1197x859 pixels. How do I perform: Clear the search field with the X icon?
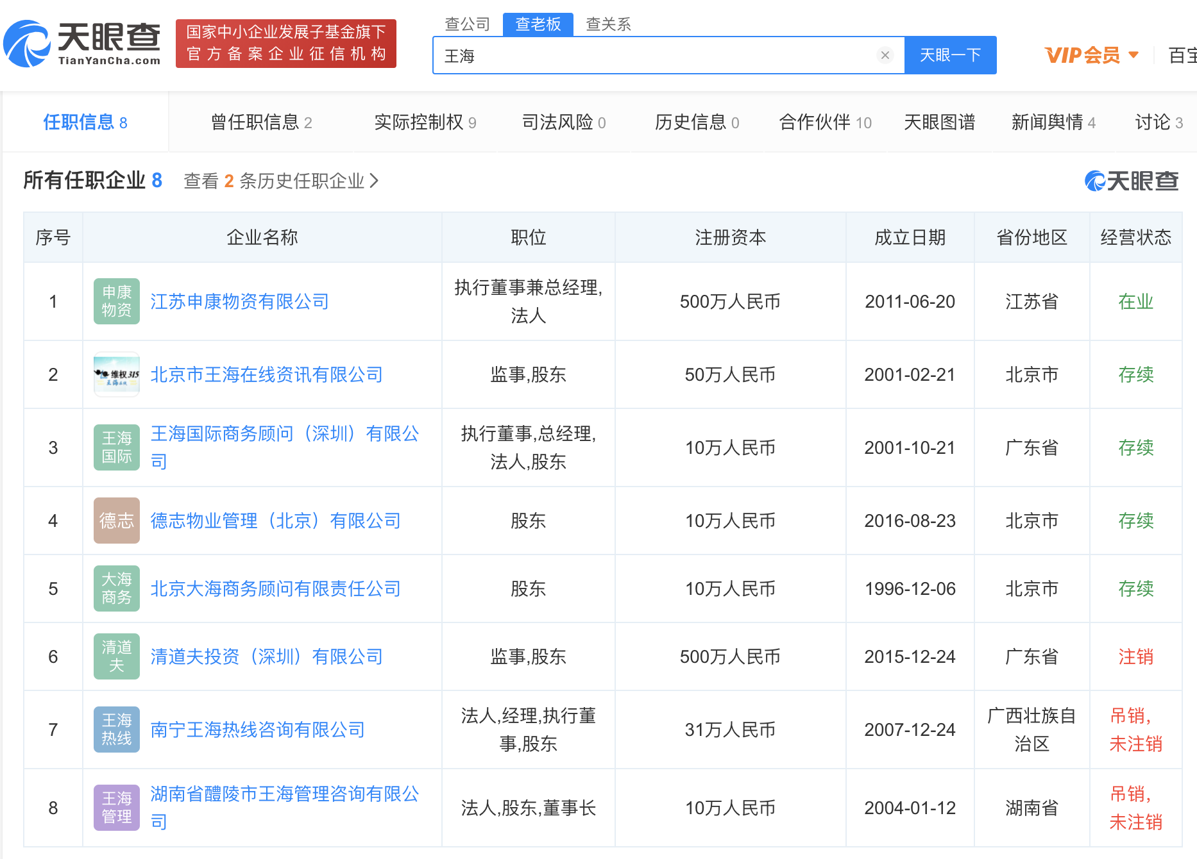[885, 55]
